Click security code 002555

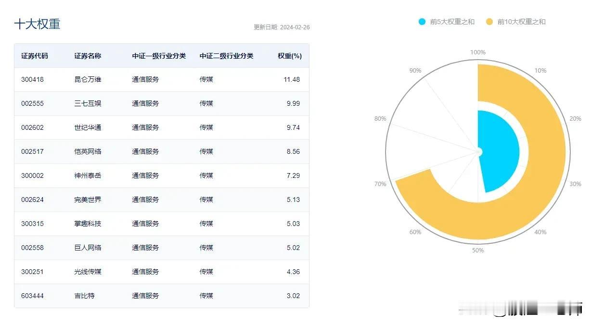(32, 103)
